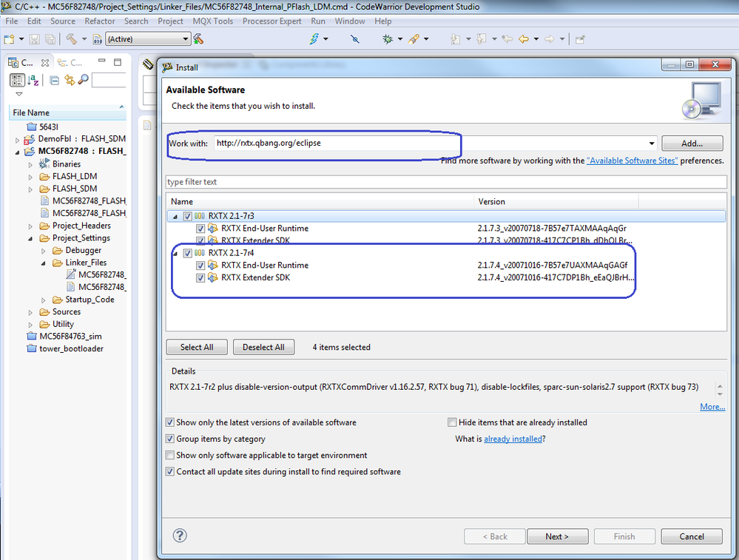Toggle file tree view mode icon

(17, 80)
